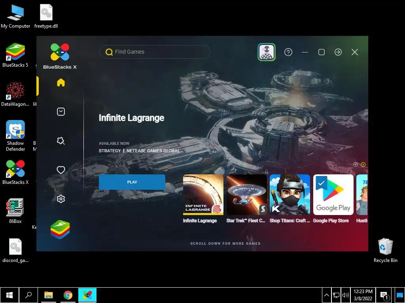Expand the system tray hidden icons chevron
405x303 pixels.
(326, 295)
